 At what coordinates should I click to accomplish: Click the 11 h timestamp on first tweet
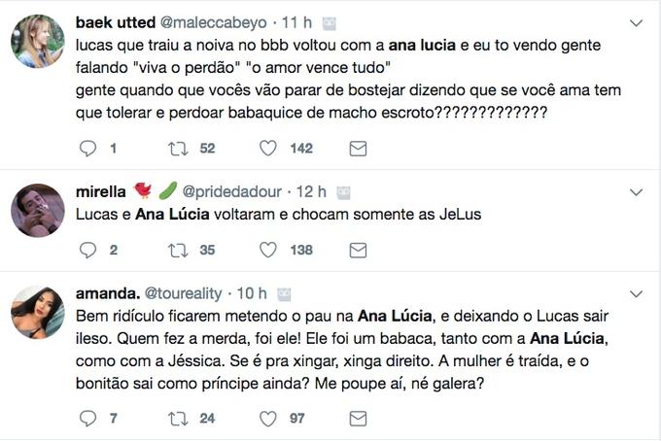(x=298, y=21)
